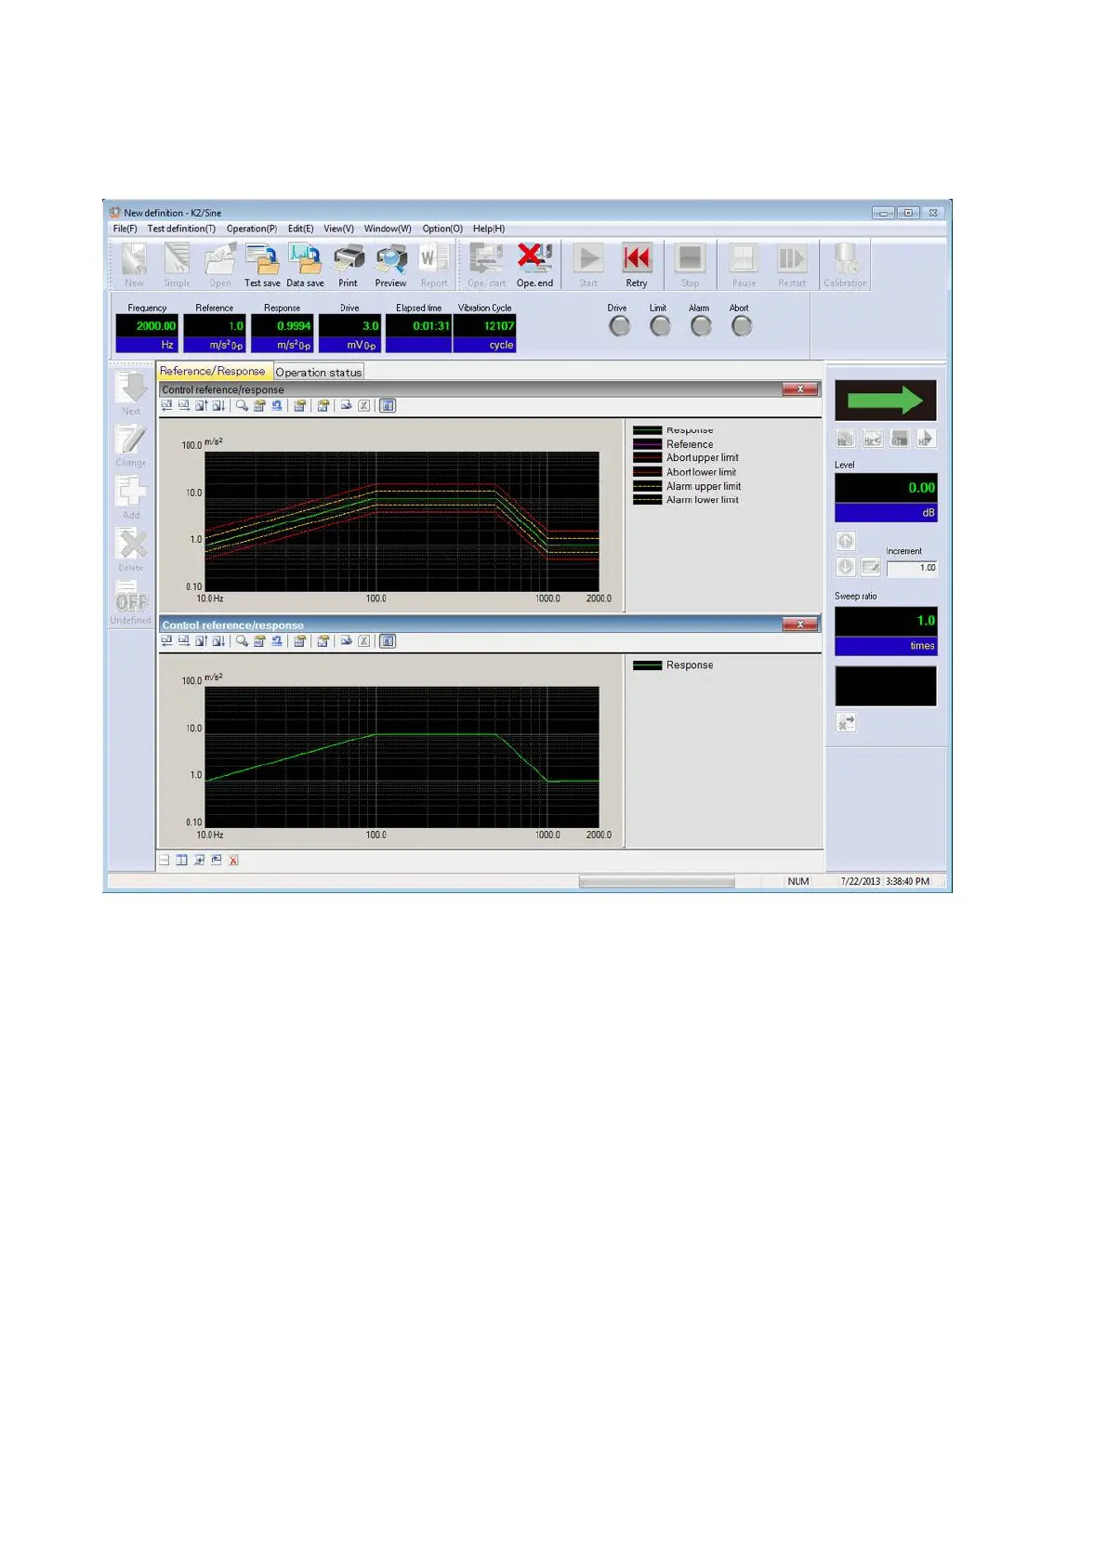
Task: Toggle the legend display icon in lower graph toolbar
Action: pyautogui.click(x=388, y=641)
